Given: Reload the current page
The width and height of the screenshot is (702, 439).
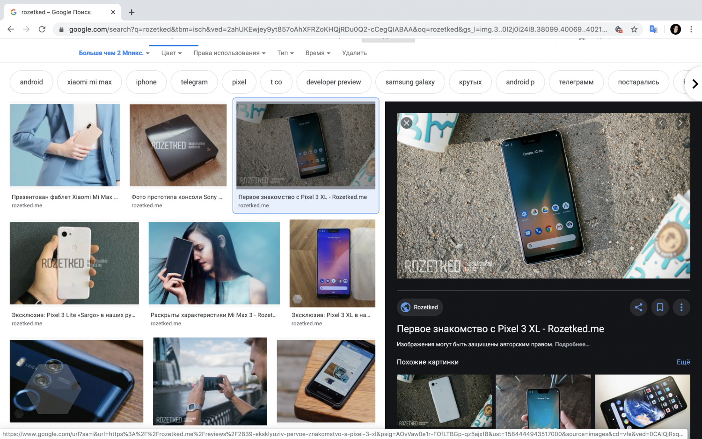Looking at the screenshot, I should [42, 29].
